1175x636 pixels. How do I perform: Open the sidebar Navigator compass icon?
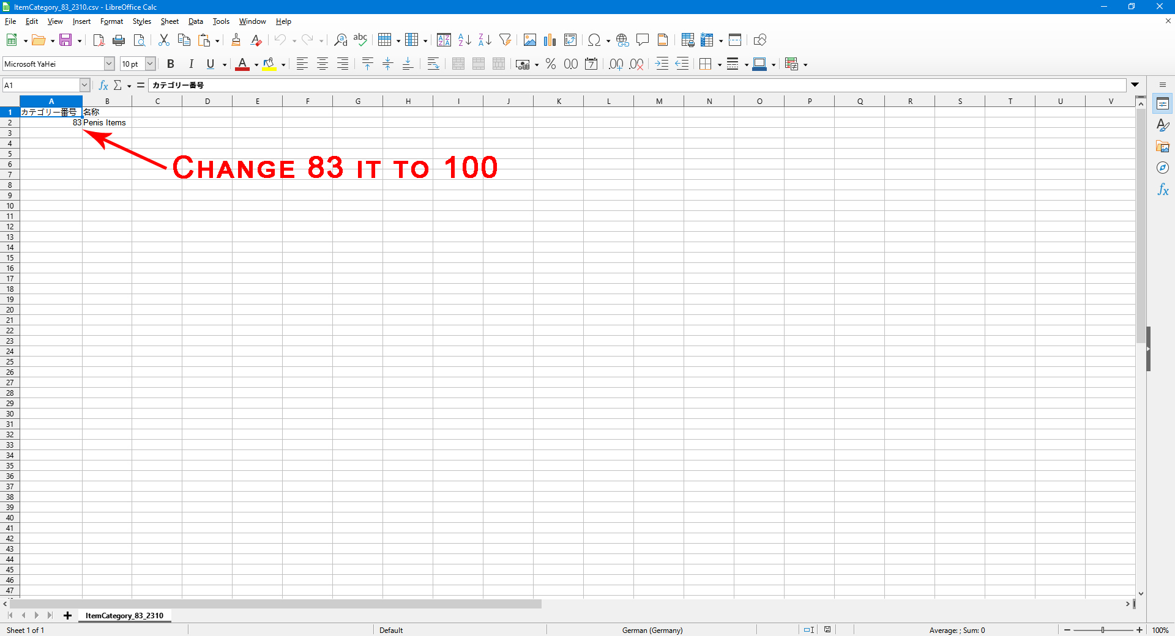(1163, 168)
